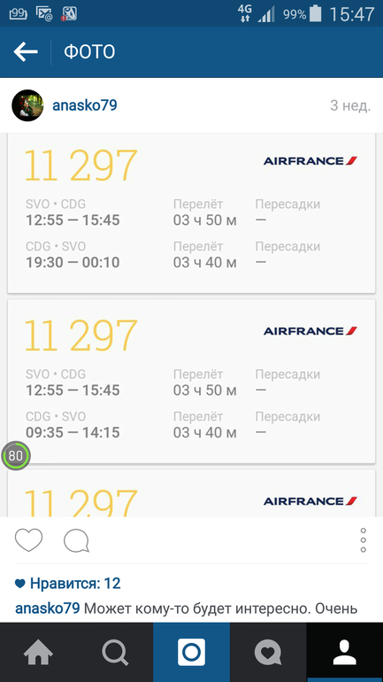Tap the ФОТО title label
Screen dimensions: 383x682
pos(89,52)
